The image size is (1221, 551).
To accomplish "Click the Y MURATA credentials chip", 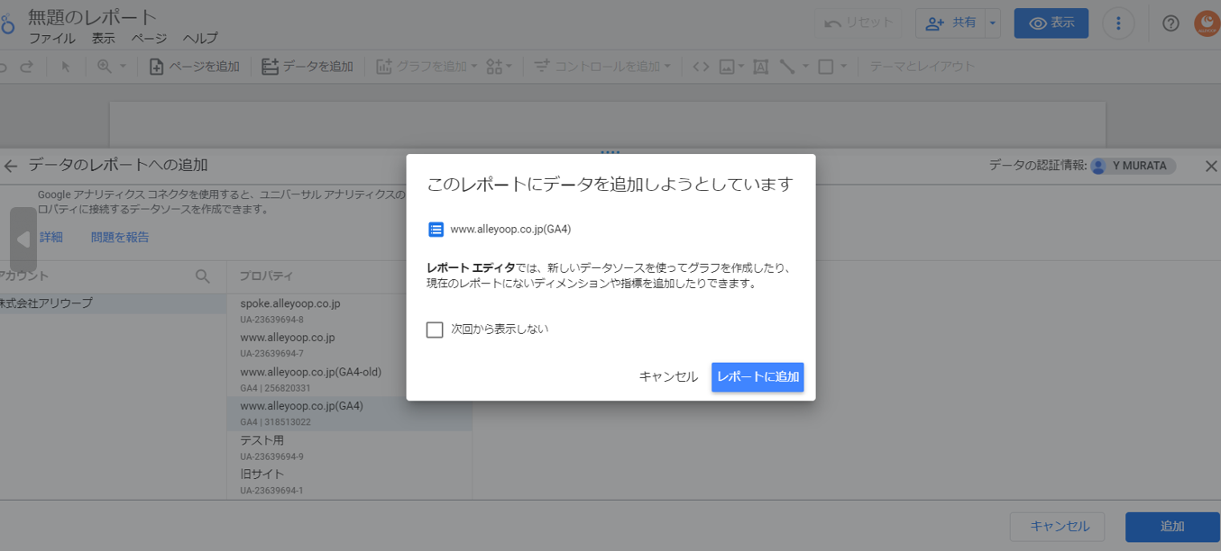I will pos(1133,166).
